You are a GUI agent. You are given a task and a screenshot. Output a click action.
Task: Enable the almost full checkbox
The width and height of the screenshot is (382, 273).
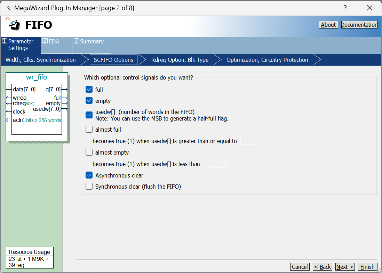[89, 129]
